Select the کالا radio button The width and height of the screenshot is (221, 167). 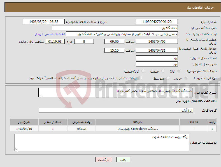click(179, 71)
